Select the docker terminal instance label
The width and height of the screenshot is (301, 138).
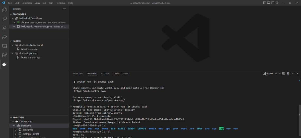(x=268, y=73)
